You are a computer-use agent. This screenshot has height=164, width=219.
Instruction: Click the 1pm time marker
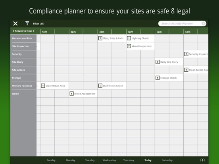44,32
